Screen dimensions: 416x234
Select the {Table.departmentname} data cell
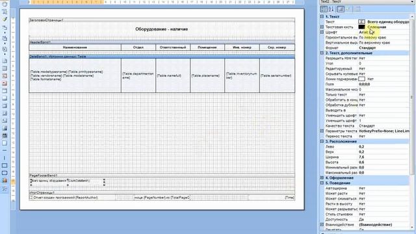click(138, 75)
